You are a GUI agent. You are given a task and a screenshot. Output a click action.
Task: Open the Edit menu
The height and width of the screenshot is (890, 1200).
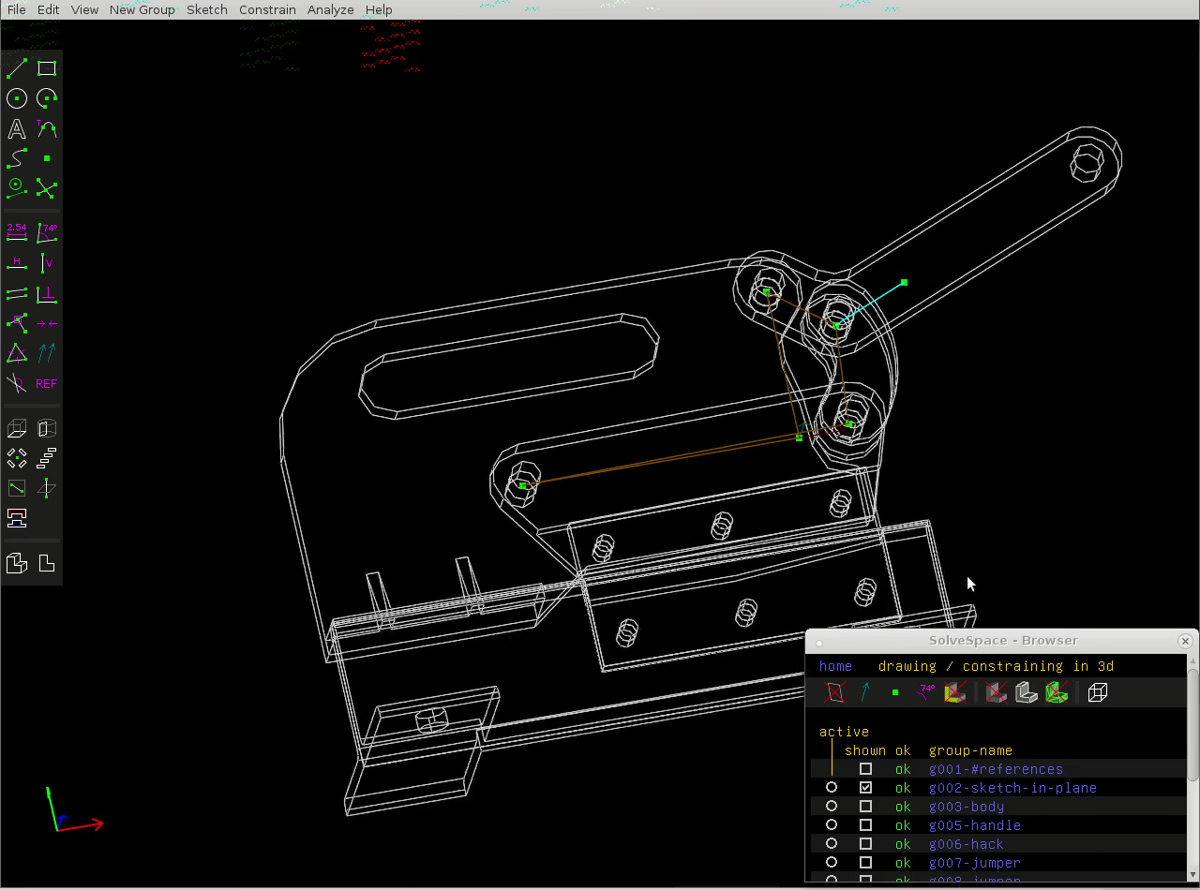48,9
